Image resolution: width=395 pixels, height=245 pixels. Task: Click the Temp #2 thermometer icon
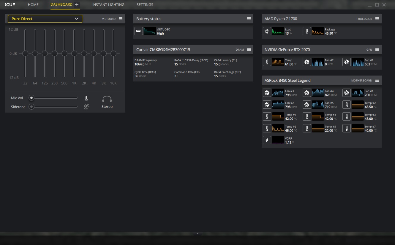coord(346,105)
